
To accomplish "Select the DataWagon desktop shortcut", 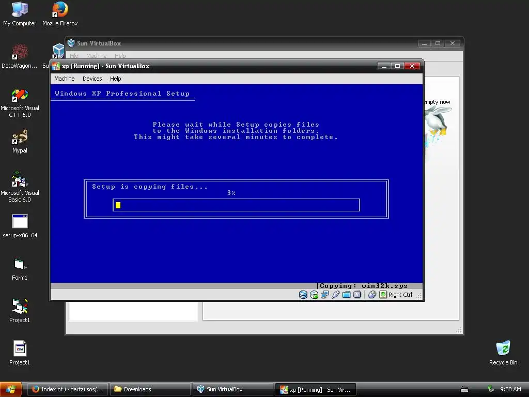I will point(20,56).
